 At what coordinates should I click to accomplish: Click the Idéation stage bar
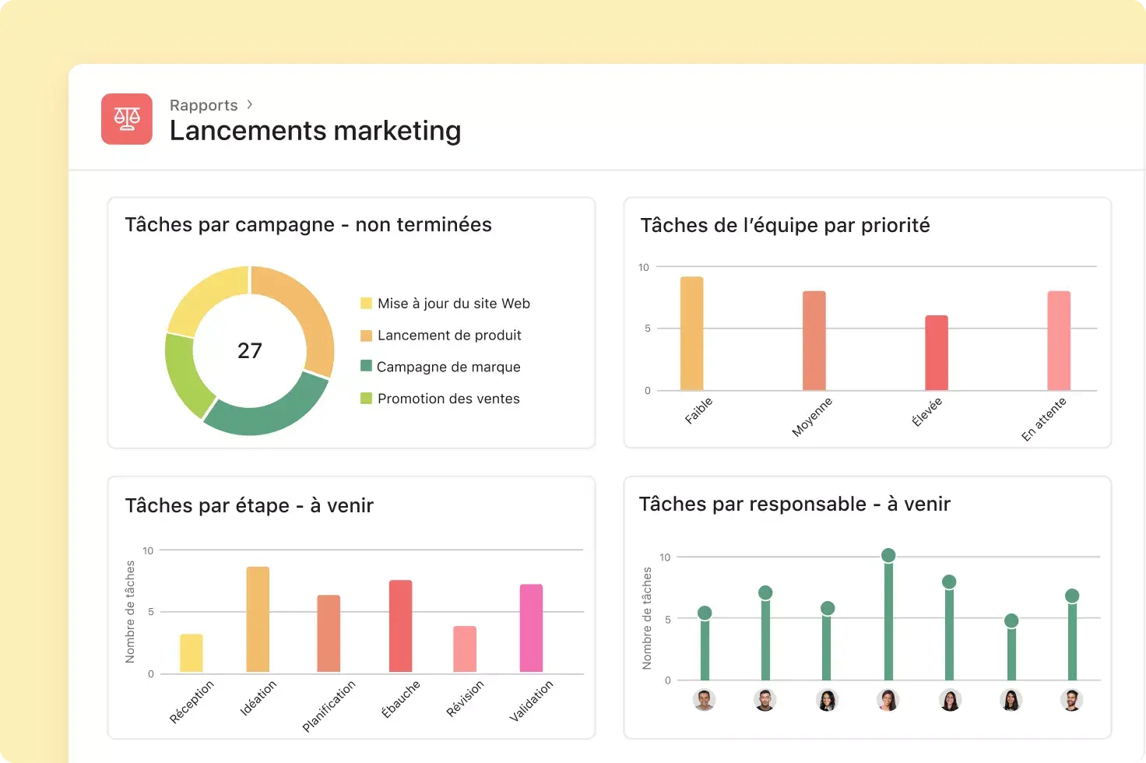[x=258, y=619]
